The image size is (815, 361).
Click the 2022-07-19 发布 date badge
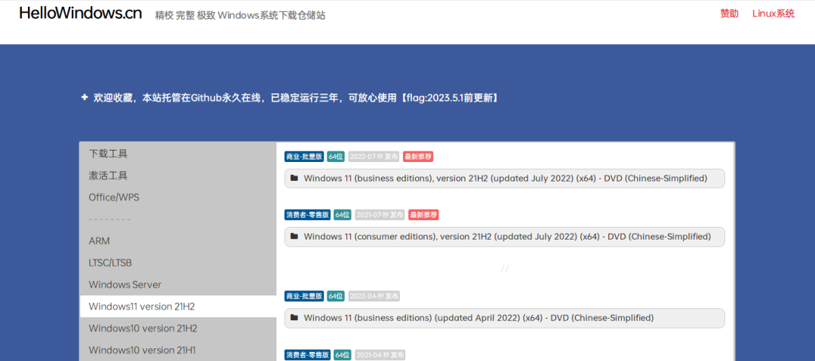(374, 156)
